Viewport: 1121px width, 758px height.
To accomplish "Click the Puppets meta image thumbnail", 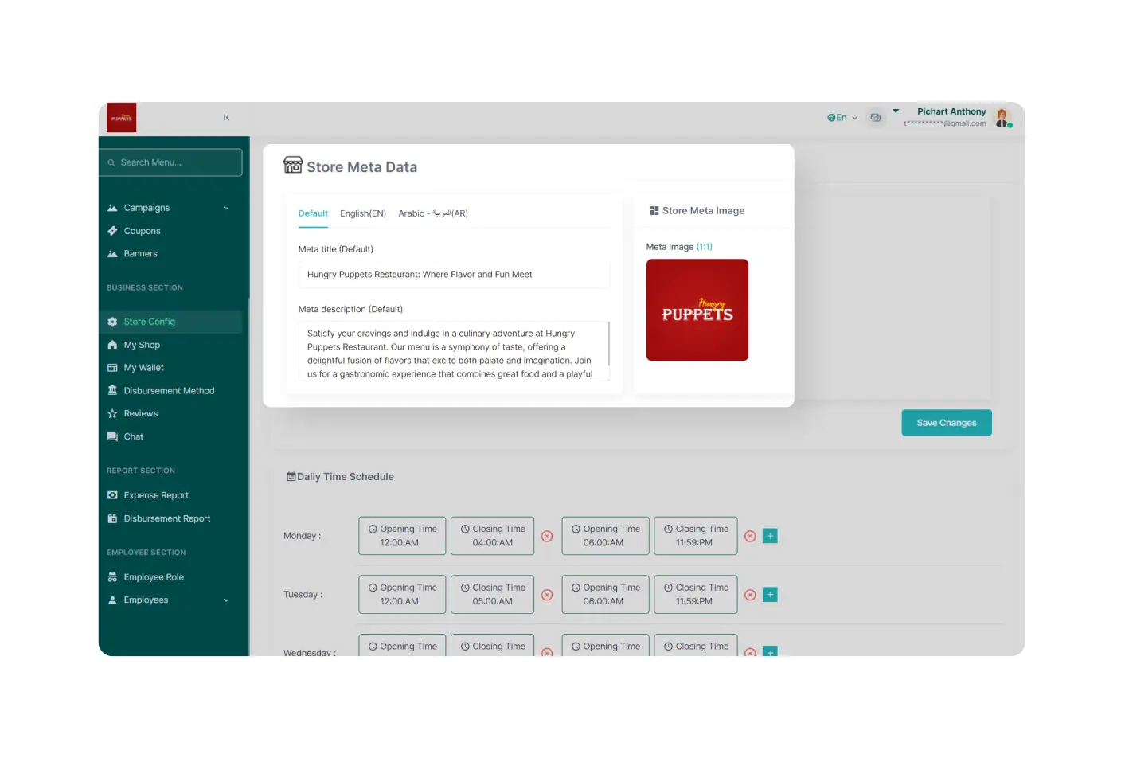I will click(x=697, y=310).
